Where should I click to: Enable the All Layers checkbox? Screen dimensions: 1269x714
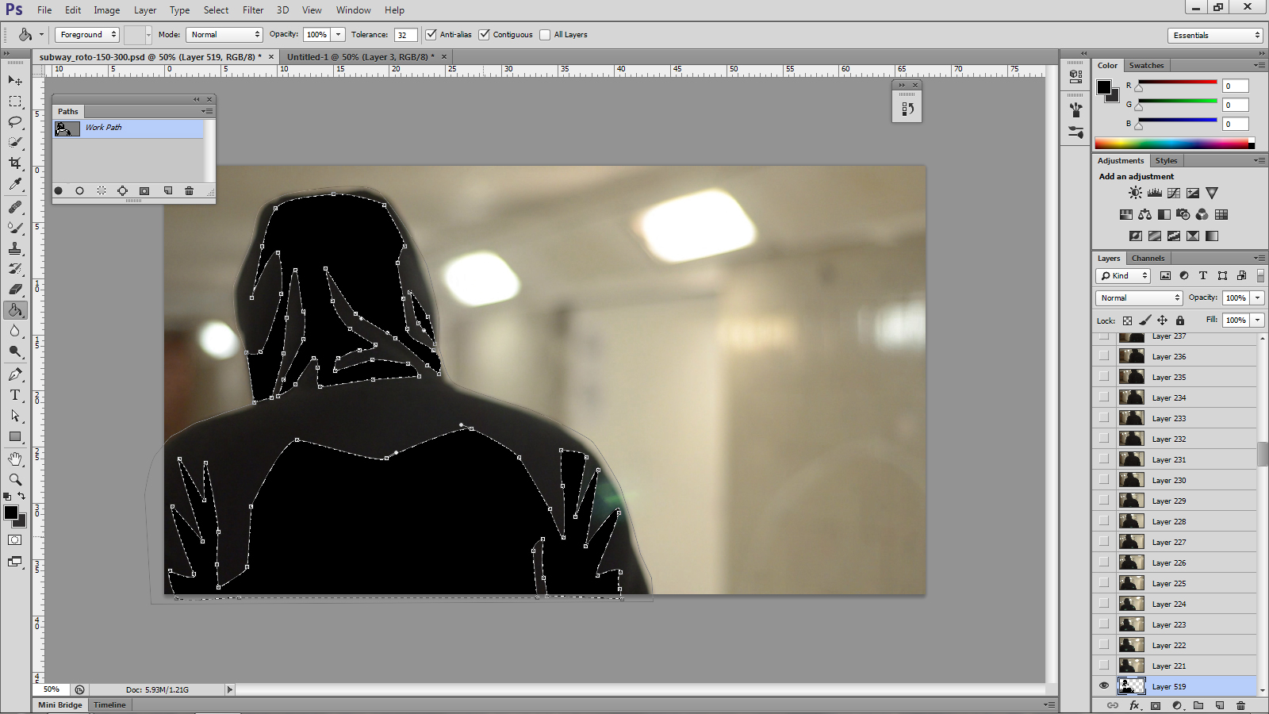[545, 35]
